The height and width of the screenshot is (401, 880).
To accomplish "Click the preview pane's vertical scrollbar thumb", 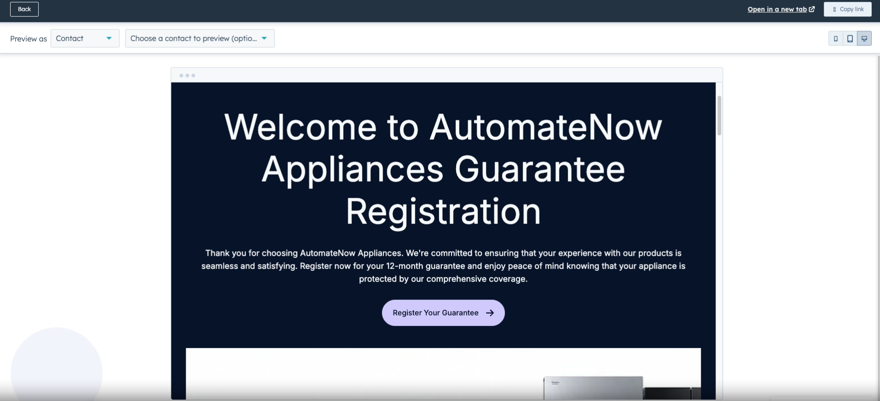I will pyautogui.click(x=719, y=115).
